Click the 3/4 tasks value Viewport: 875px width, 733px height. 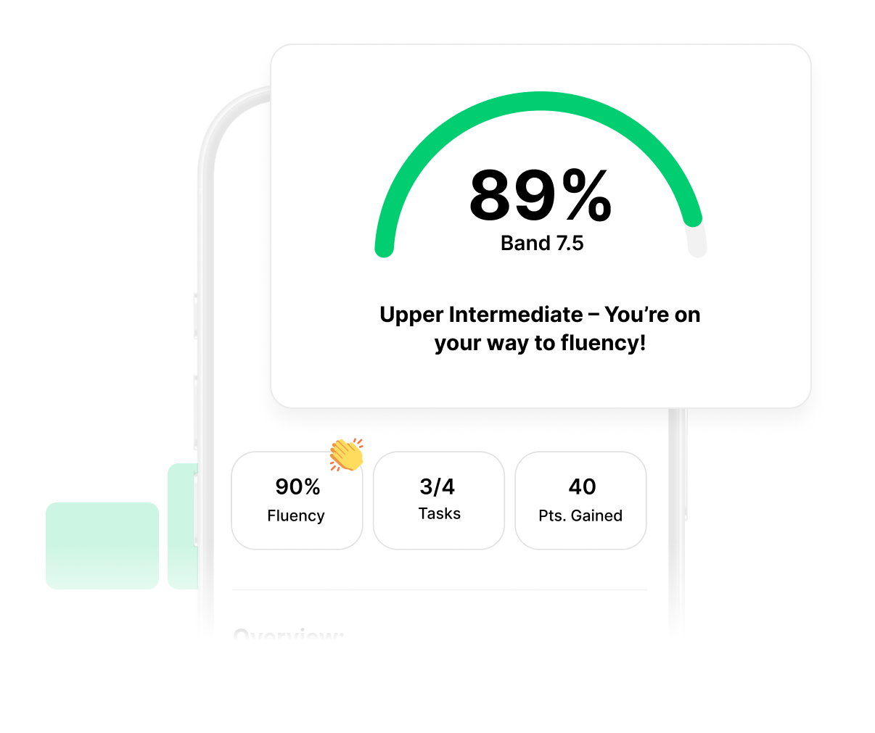coord(437,486)
